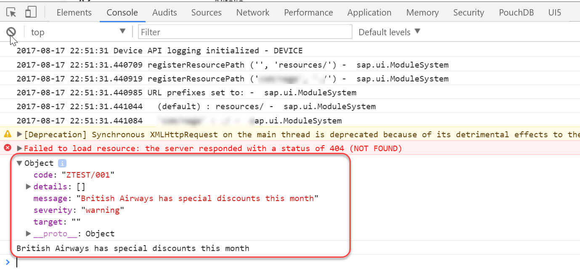
Task: Expand the details array
Action: [x=28, y=186]
